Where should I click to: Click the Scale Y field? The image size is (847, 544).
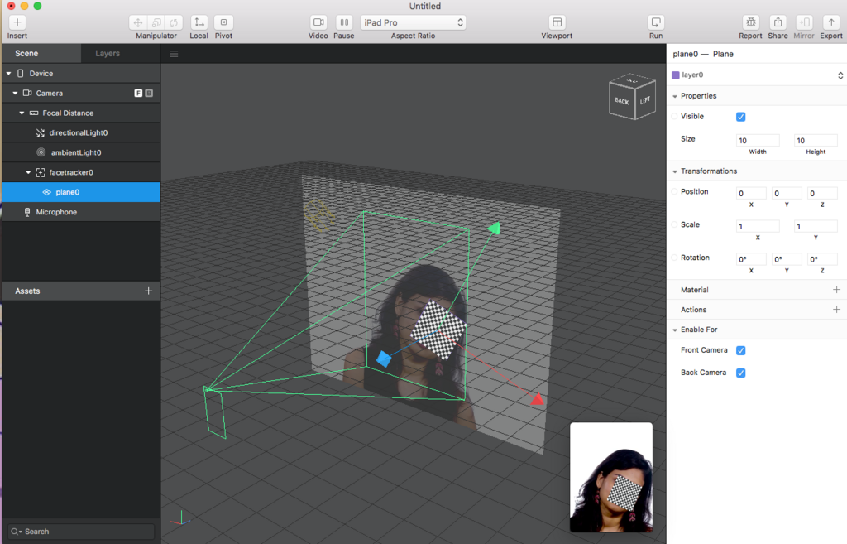pyautogui.click(x=816, y=226)
